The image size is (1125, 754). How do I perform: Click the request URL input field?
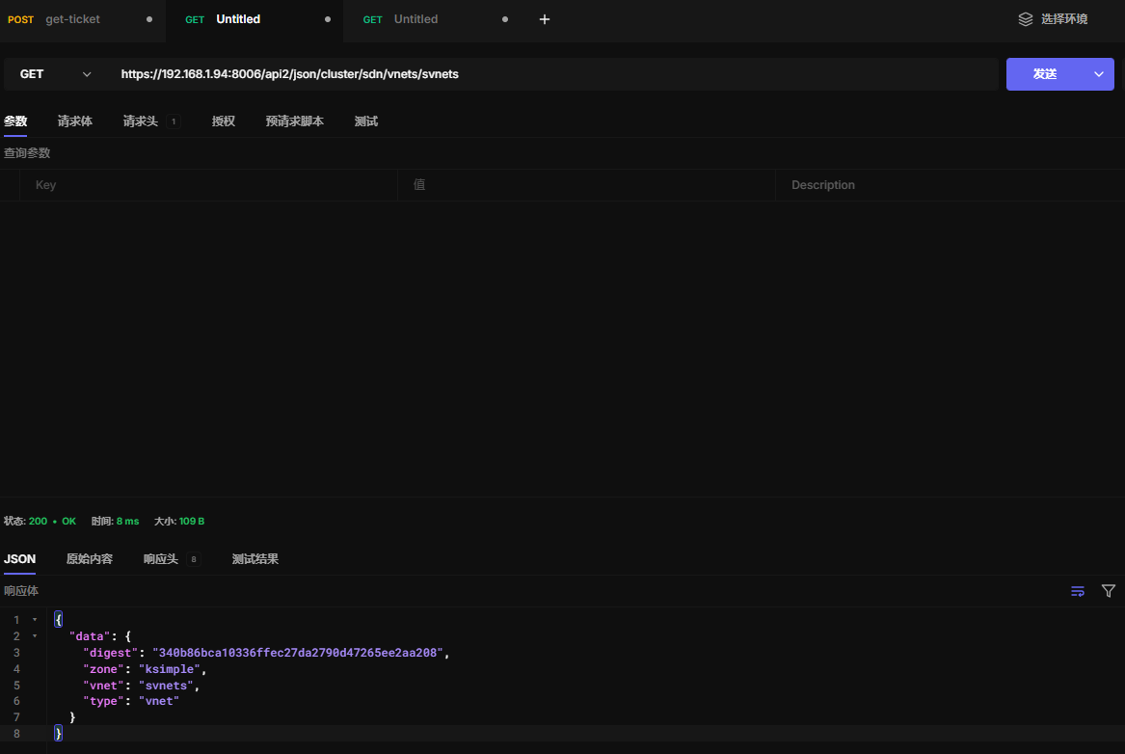[x=549, y=74]
